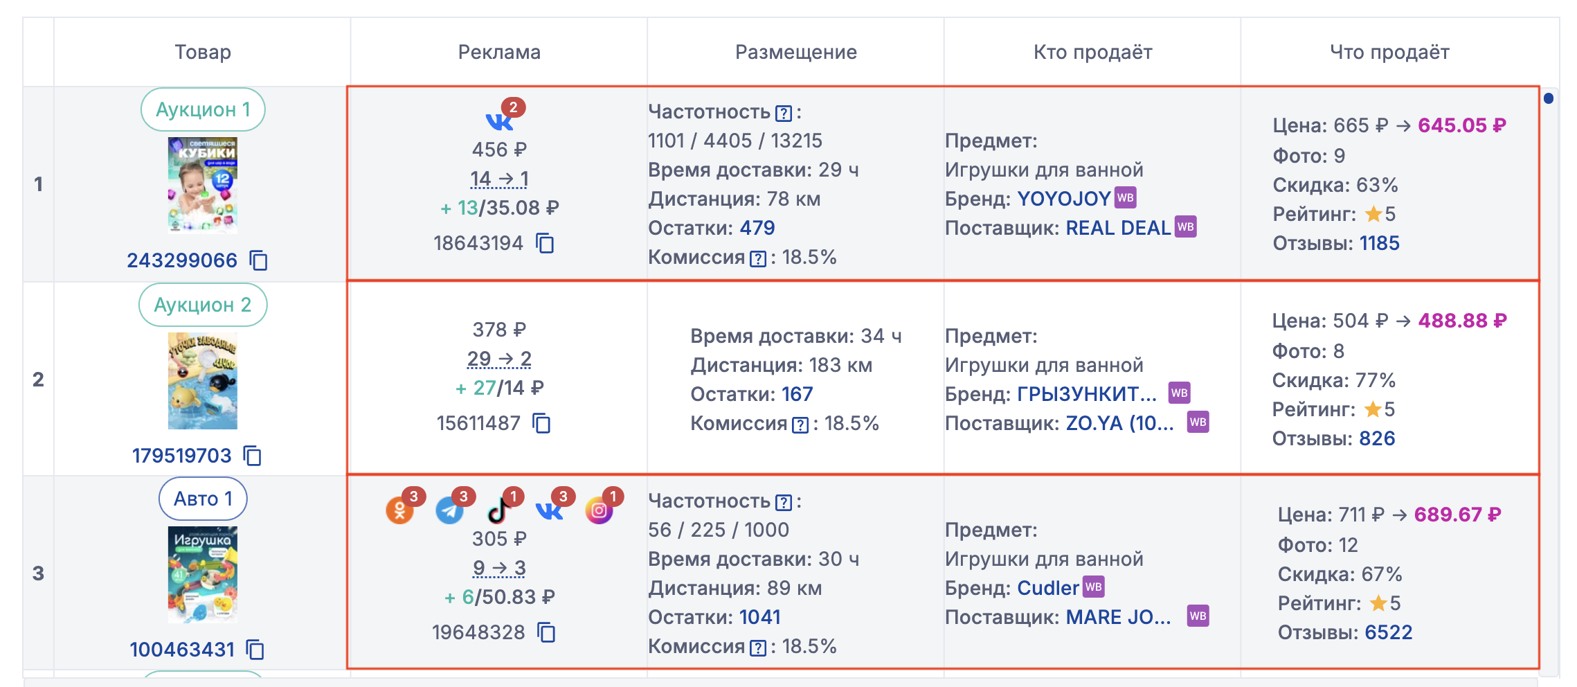Open frequency help icon in first row
This screenshot has width=1577, height=687.
pos(784,112)
